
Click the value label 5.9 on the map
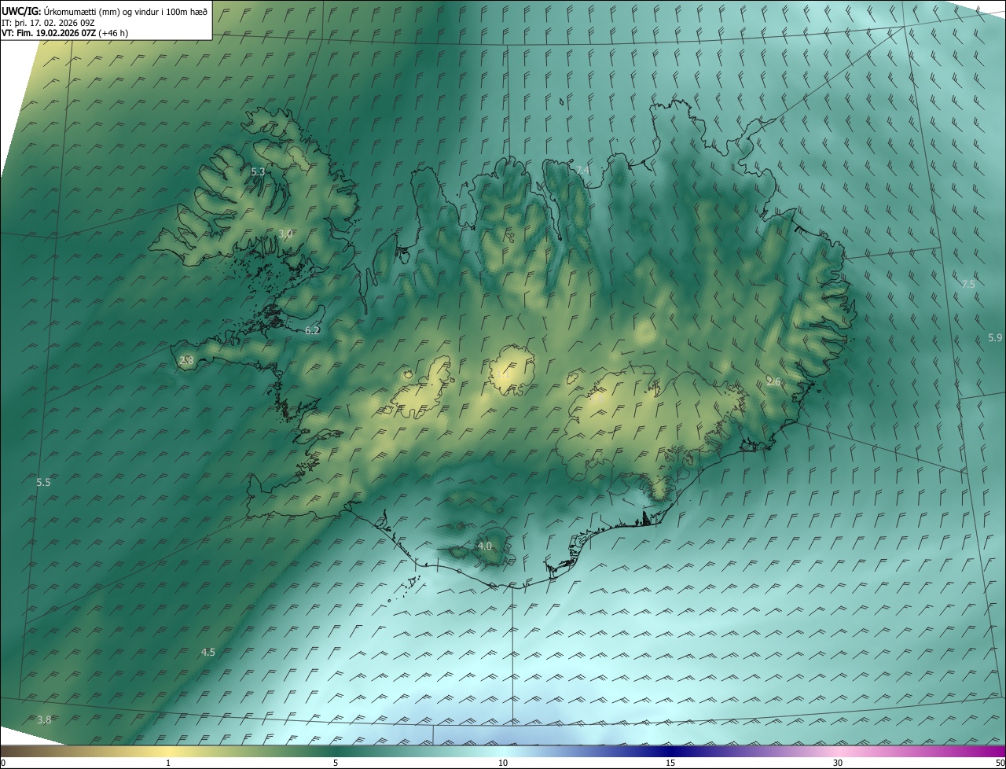pos(995,337)
